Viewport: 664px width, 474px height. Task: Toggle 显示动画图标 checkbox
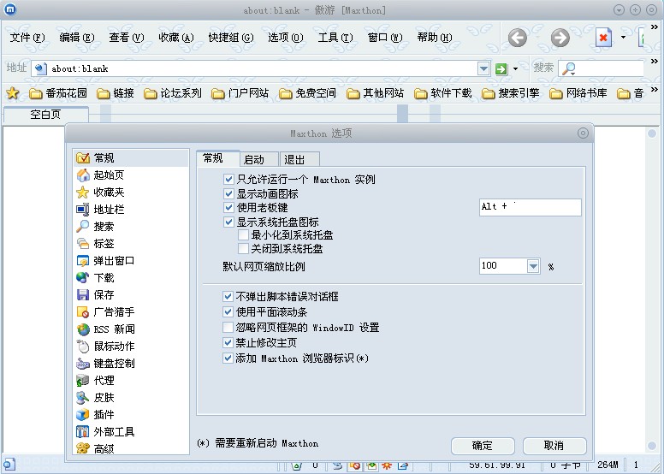pyautogui.click(x=228, y=193)
